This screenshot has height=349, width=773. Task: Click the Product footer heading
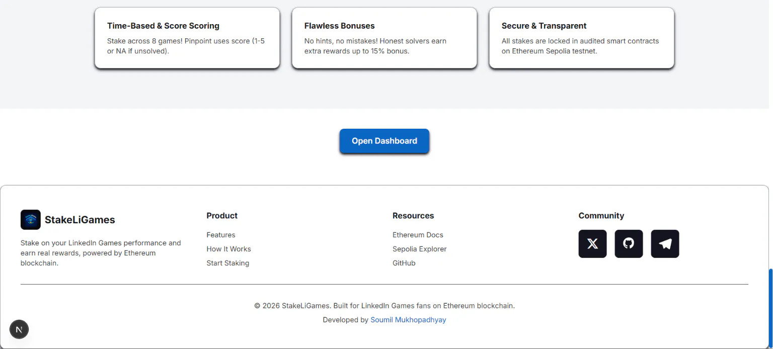(222, 216)
